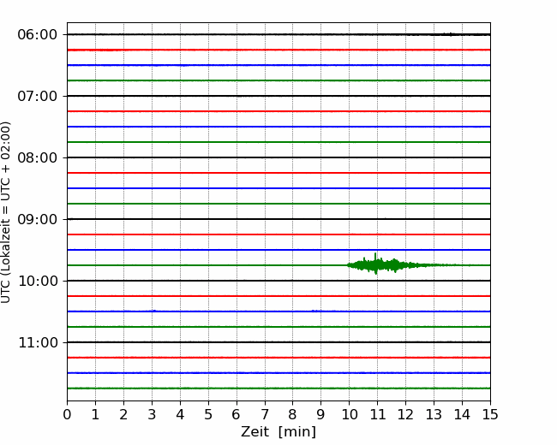557x445 pixels.
Task: Click the 'Zeit [min]' axis title
Action: tap(278, 432)
